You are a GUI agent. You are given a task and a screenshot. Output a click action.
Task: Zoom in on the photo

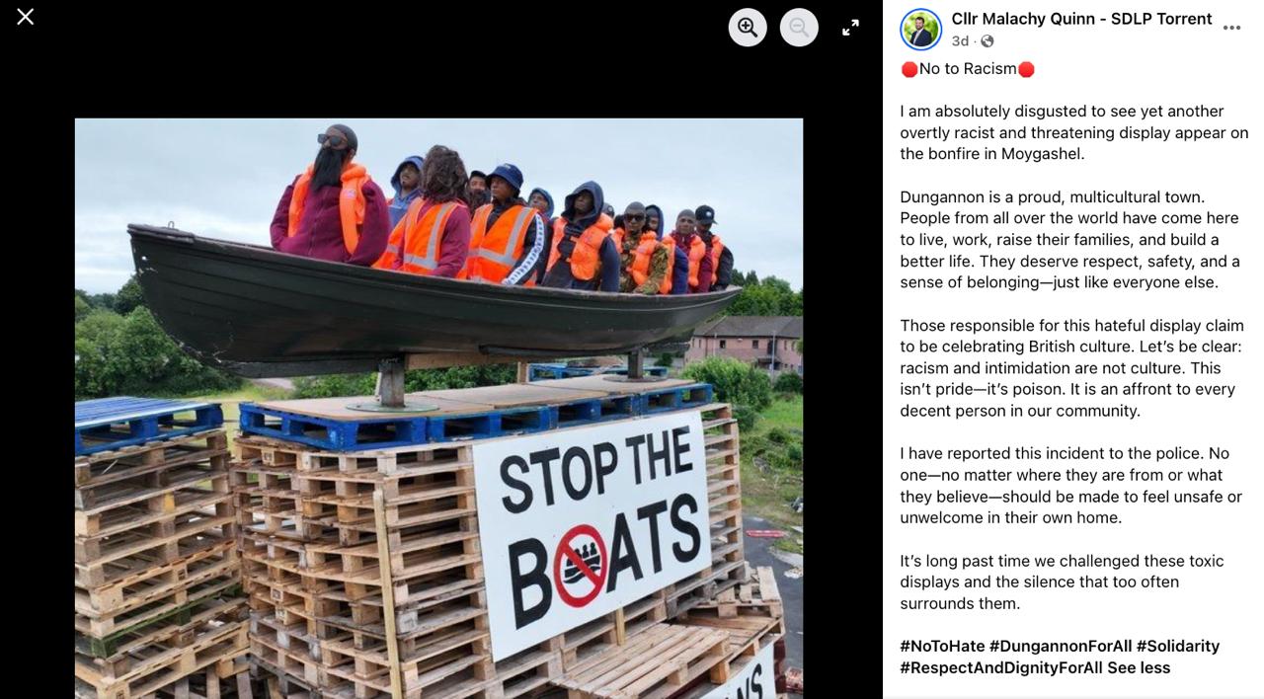pos(748,28)
